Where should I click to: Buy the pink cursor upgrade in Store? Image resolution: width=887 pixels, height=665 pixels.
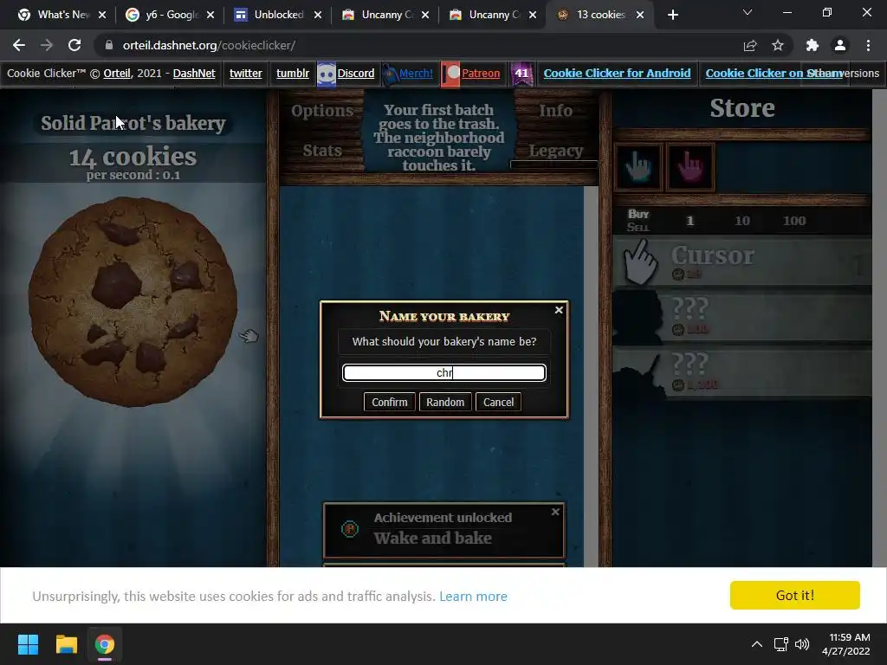tap(690, 166)
